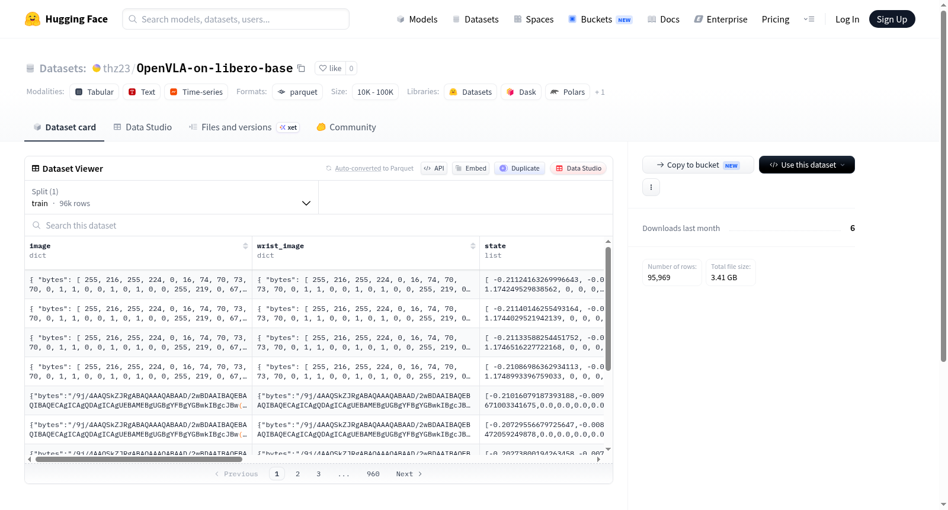Open the API button in Dataset Viewer

click(x=434, y=168)
